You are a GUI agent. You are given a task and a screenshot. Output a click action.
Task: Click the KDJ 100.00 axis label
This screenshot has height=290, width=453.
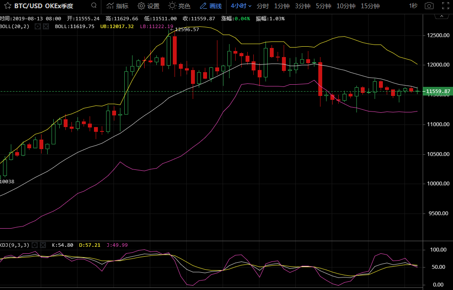coord(438,250)
